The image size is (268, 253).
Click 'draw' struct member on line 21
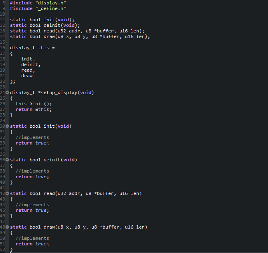click(27, 76)
